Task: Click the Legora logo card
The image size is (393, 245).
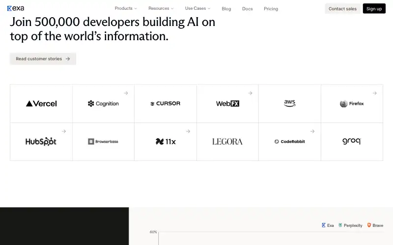Action: point(227,142)
